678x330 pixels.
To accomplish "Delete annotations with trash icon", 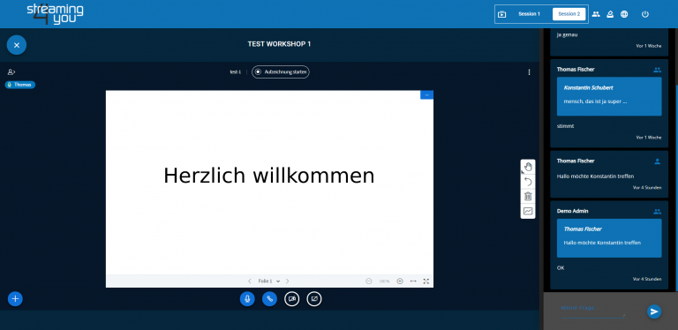I will point(528,197).
